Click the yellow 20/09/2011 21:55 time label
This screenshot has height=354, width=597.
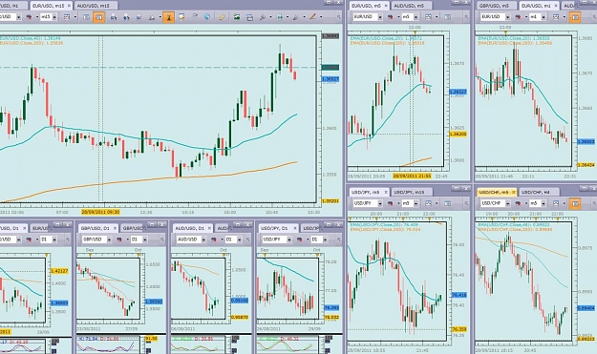coord(412,177)
